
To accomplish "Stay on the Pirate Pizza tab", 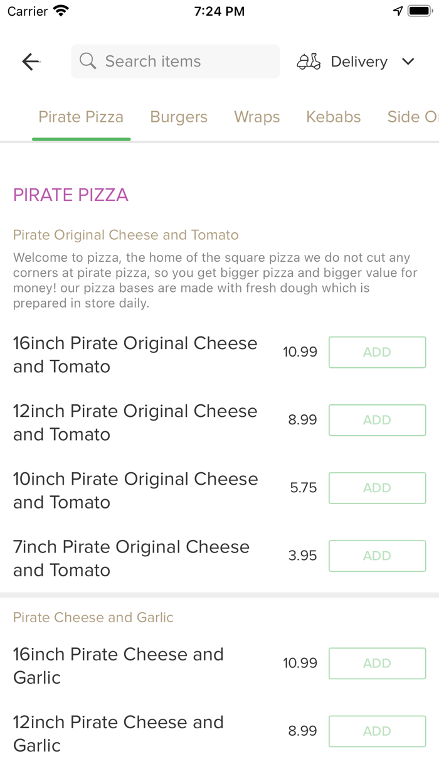I will 81,117.
